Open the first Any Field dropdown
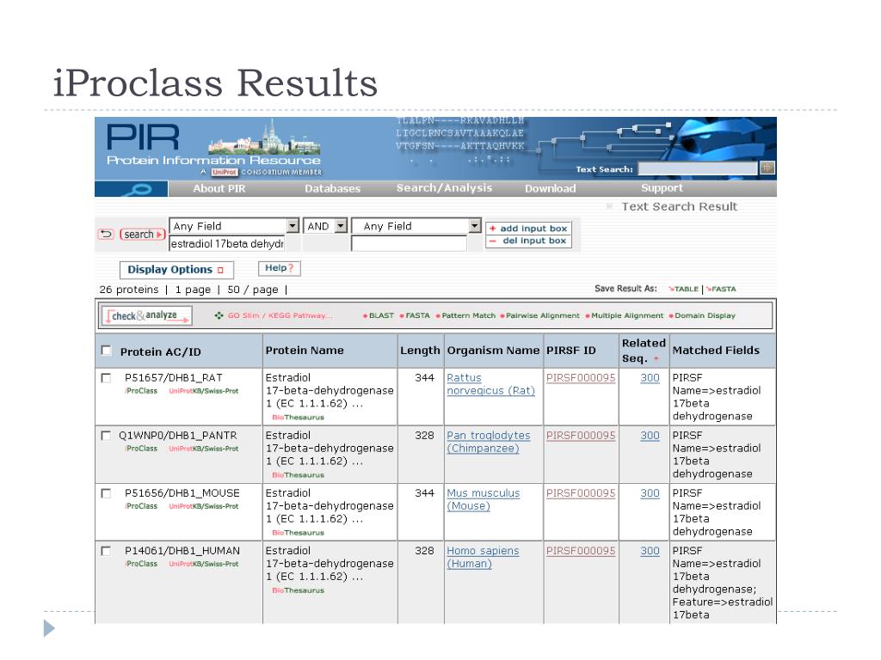 [x=234, y=226]
